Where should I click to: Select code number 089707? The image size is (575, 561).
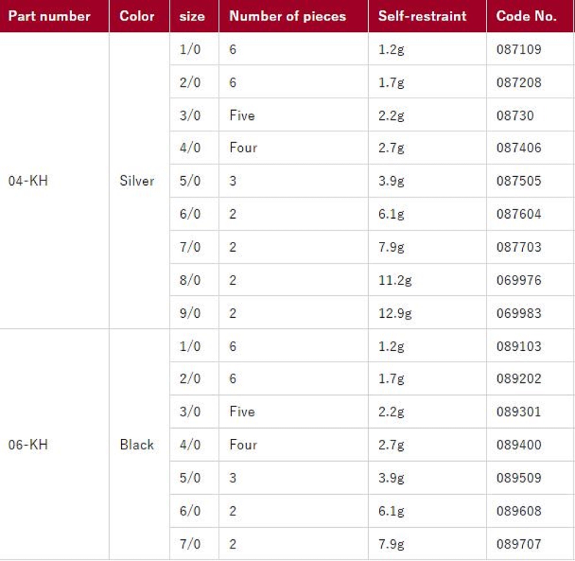tap(519, 544)
